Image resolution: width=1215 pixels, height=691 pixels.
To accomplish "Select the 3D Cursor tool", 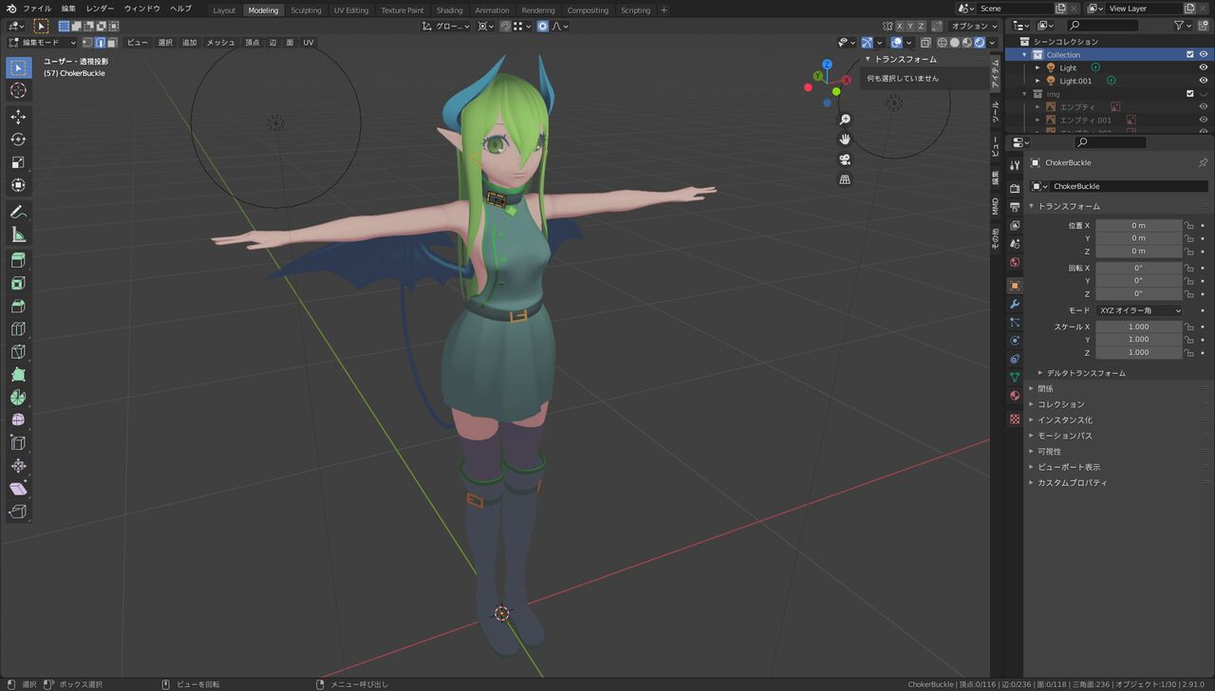I will click(18, 90).
